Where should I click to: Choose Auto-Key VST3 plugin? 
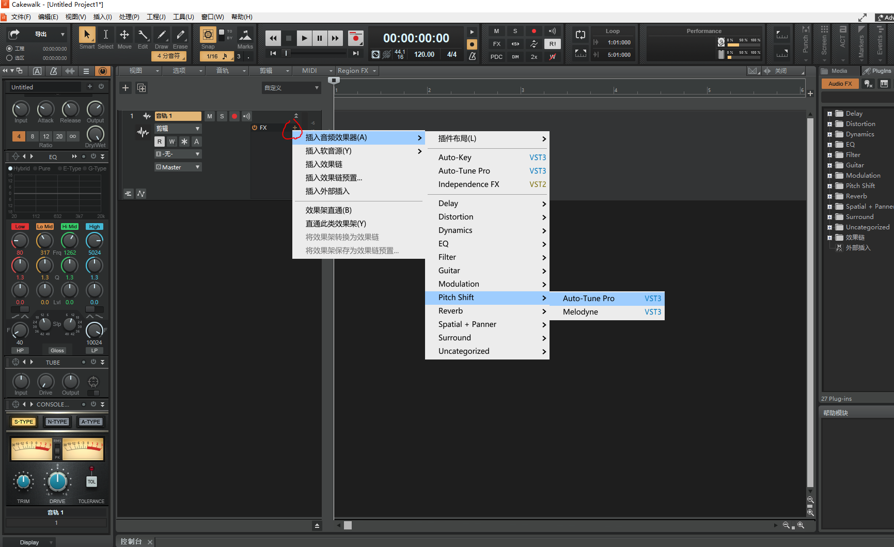click(487, 158)
